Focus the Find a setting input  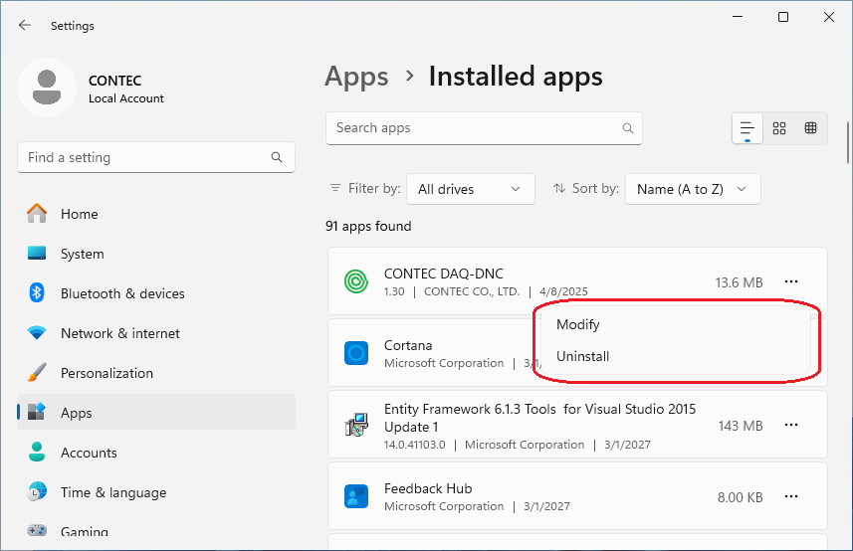pos(156,157)
